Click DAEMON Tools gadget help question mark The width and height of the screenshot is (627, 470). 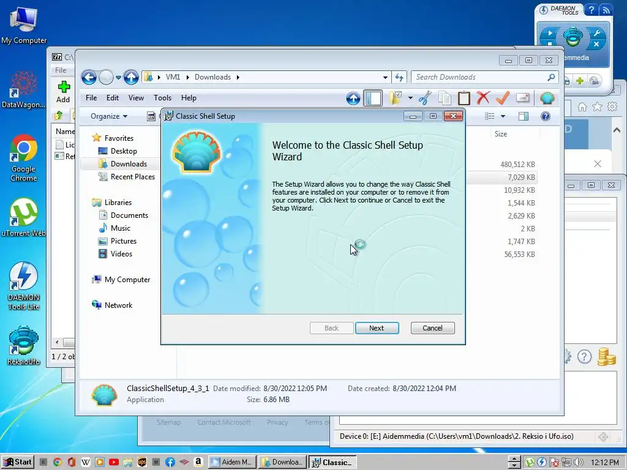point(591,10)
